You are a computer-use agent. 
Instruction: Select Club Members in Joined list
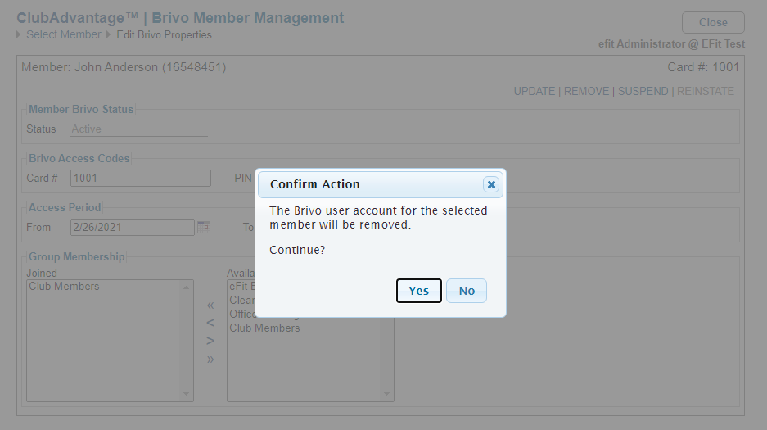(x=64, y=286)
